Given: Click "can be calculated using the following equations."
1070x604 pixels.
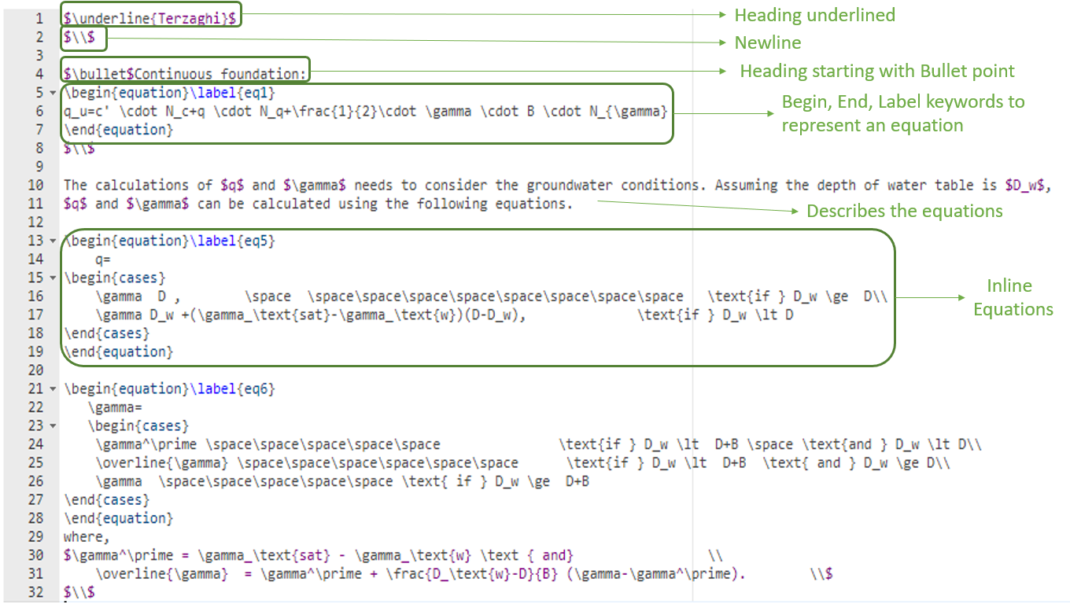Looking at the screenshot, I should (x=386, y=204).
